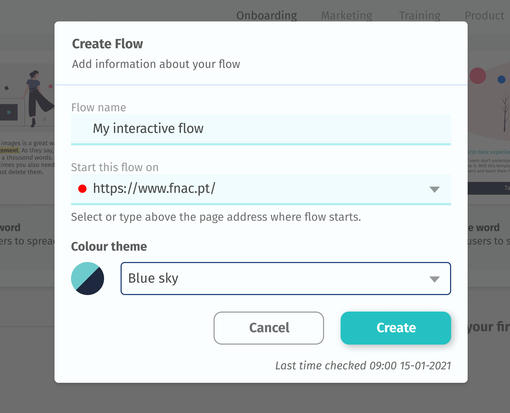Open the colour theme dropdown arrow
The width and height of the screenshot is (510, 413).
coord(434,279)
